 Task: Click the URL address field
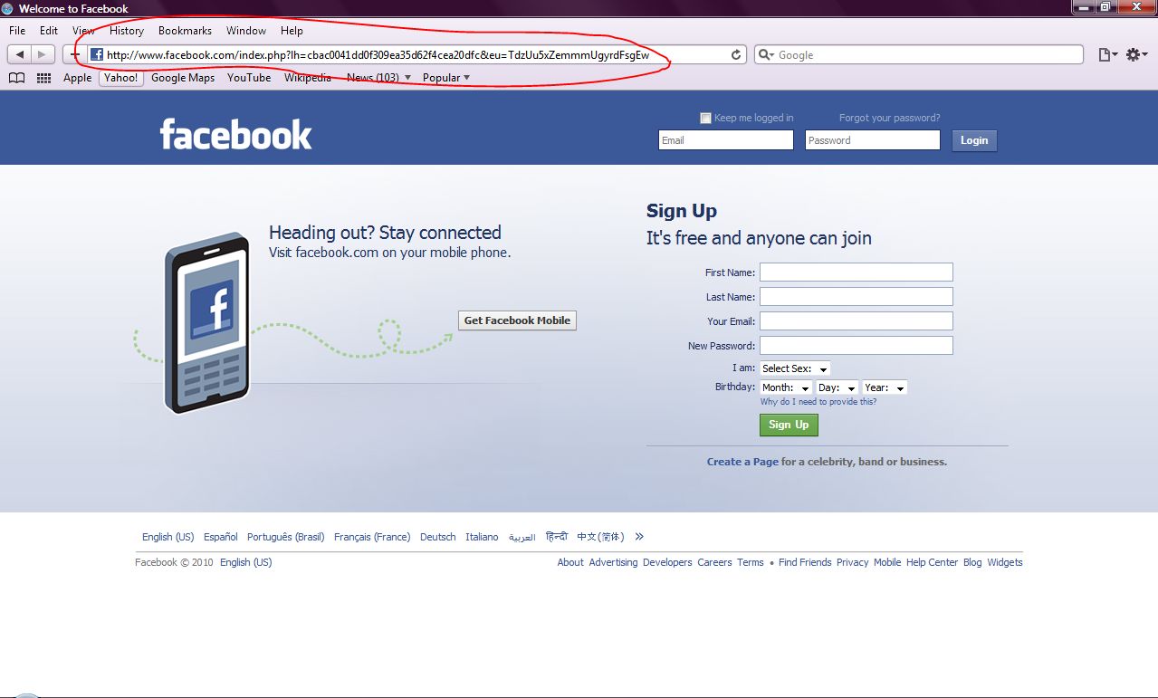tap(416, 55)
